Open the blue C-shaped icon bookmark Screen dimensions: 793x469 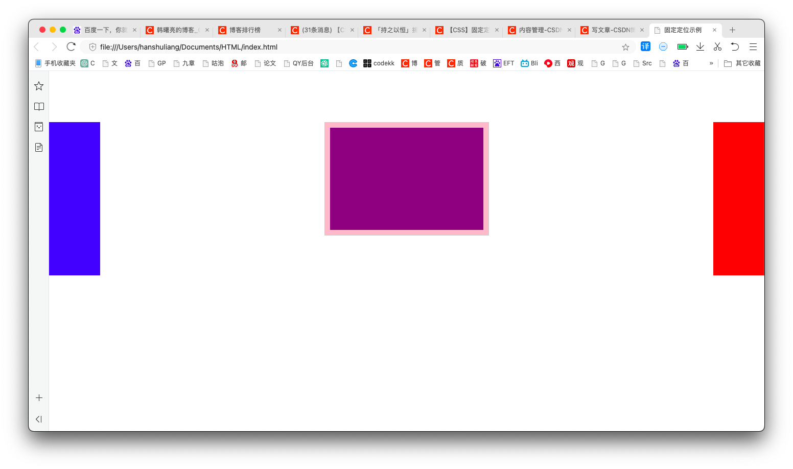353,63
